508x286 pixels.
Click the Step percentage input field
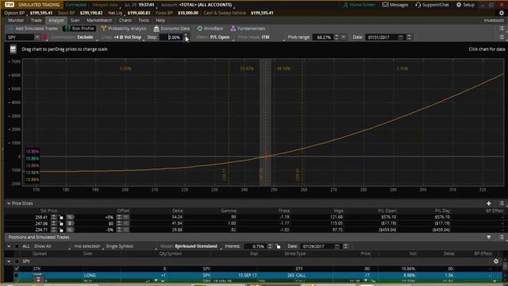tap(171, 37)
